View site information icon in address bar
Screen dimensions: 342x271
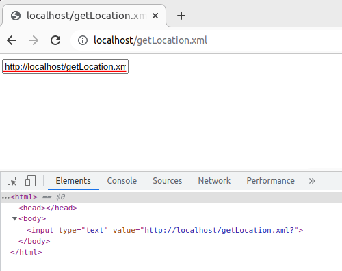[83, 40]
